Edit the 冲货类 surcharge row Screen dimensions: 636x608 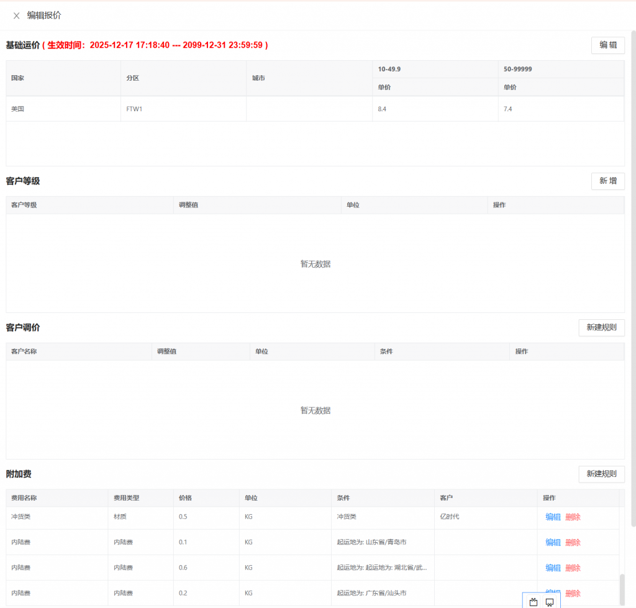[553, 517]
